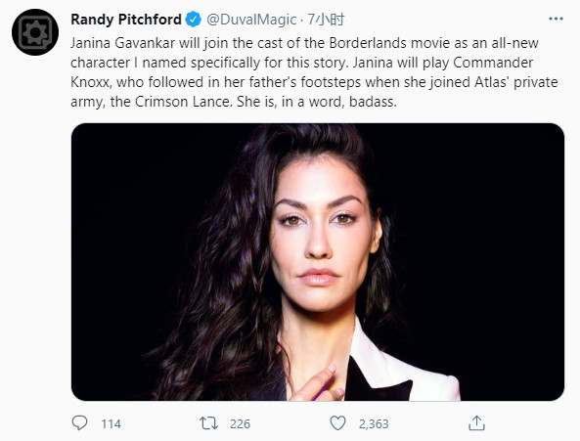The height and width of the screenshot is (441, 580).
Task: Click the 114 replies count
Action: (x=111, y=423)
